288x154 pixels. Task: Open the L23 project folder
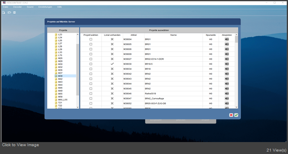tap(58, 35)
